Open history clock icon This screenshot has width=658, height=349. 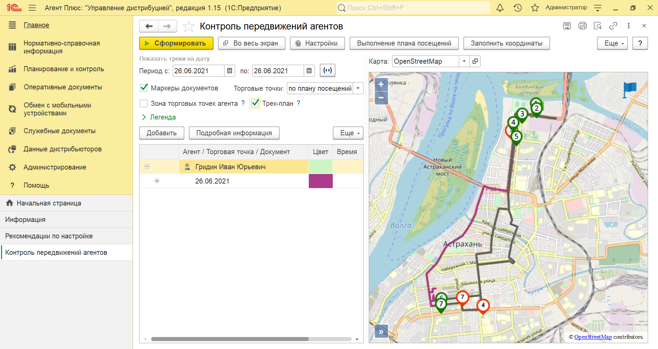tap(517, 8)
